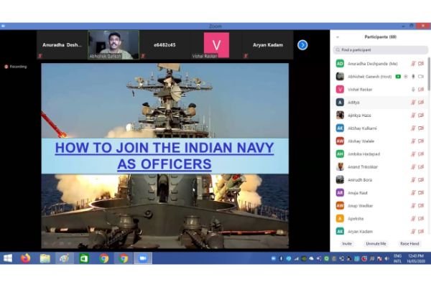Image resolution: width=431 pixels, height=287 pixels.
Task: Click muted mic icon in Aditya row
Action: (x=413, y=103)
